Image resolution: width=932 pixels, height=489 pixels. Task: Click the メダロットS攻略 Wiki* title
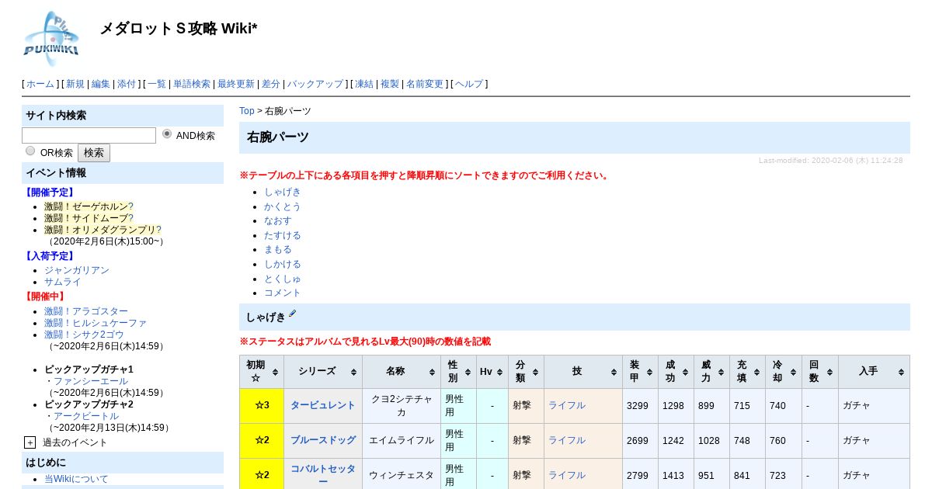[x=179, y=29]
